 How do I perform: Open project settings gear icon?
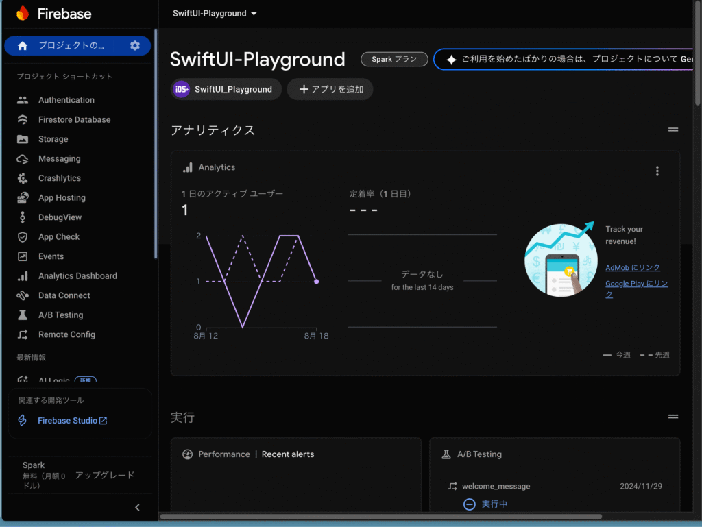tap(135, 45)
